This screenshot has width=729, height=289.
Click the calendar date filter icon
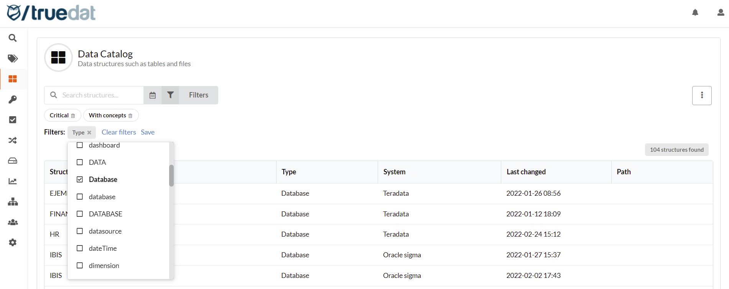153,95
